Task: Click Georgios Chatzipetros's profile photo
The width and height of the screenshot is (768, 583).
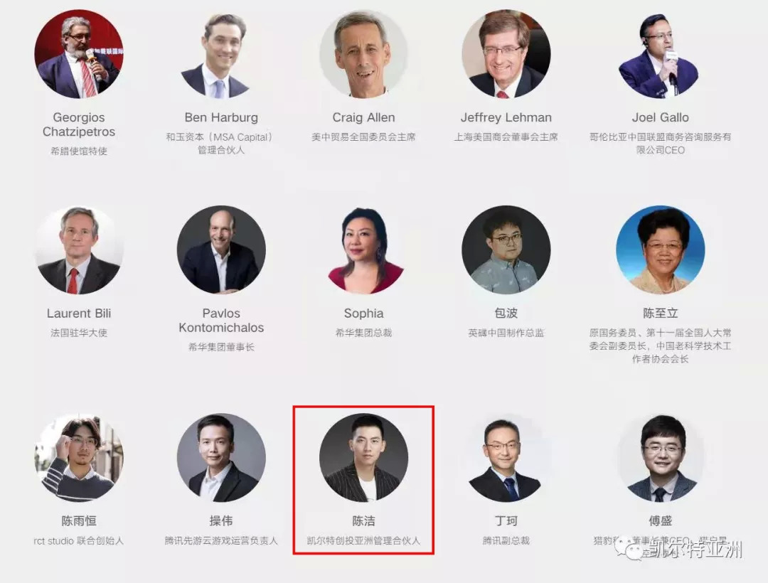Action: click(79, 53)
